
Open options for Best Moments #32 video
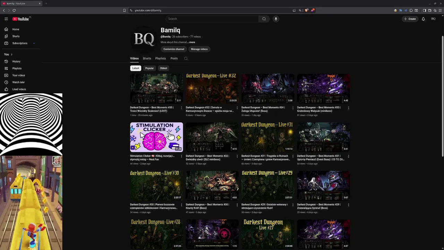[x=237, y=156]
